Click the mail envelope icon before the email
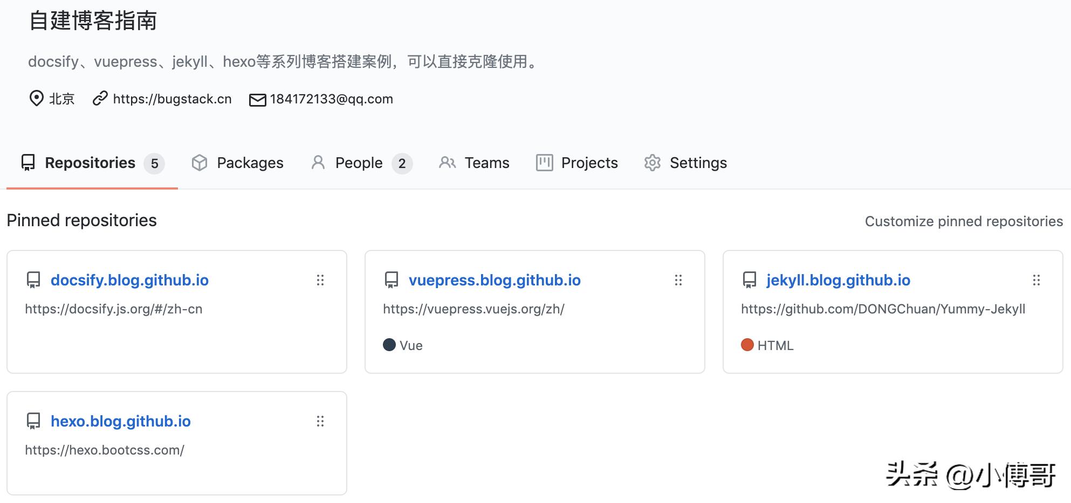Screen dimensions: 1071x503 click(257, 99)
